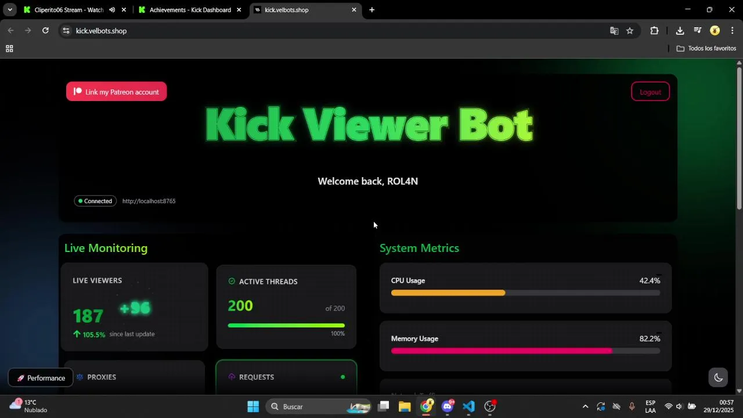Translate this page icon
Viewport: 743px width, 418px height.
point(614,31)
